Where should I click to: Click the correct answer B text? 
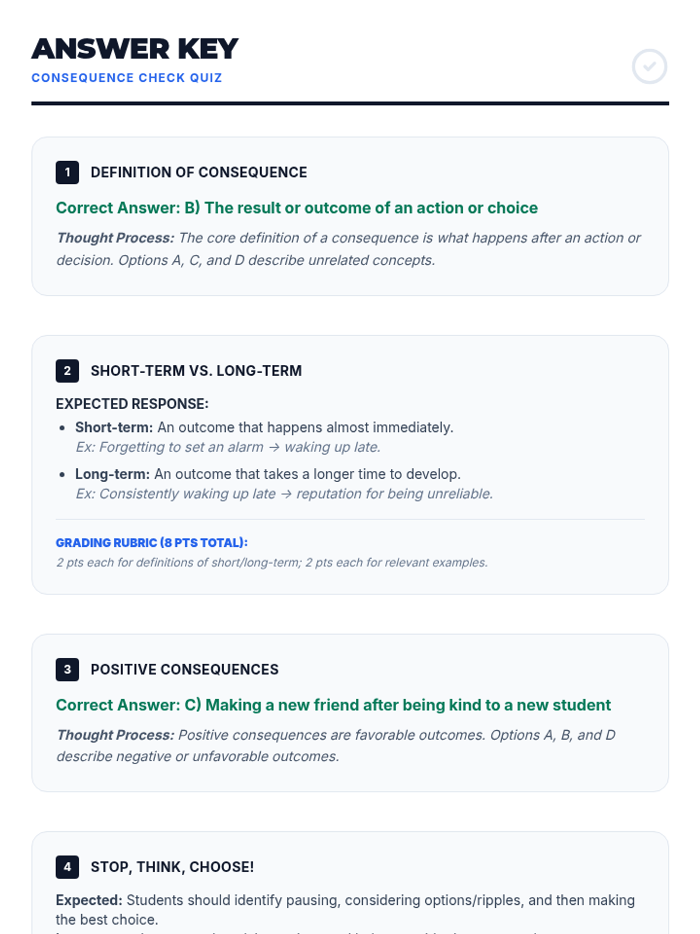(296, 208)
